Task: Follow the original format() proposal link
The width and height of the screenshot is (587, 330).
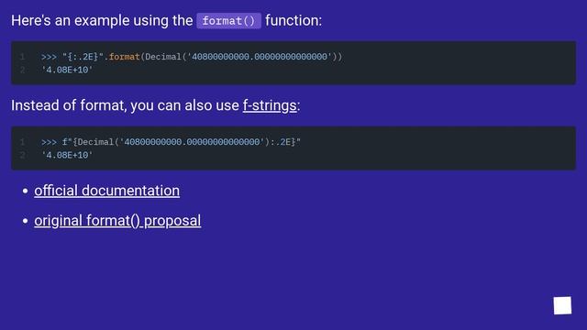Action: (117, 221)
